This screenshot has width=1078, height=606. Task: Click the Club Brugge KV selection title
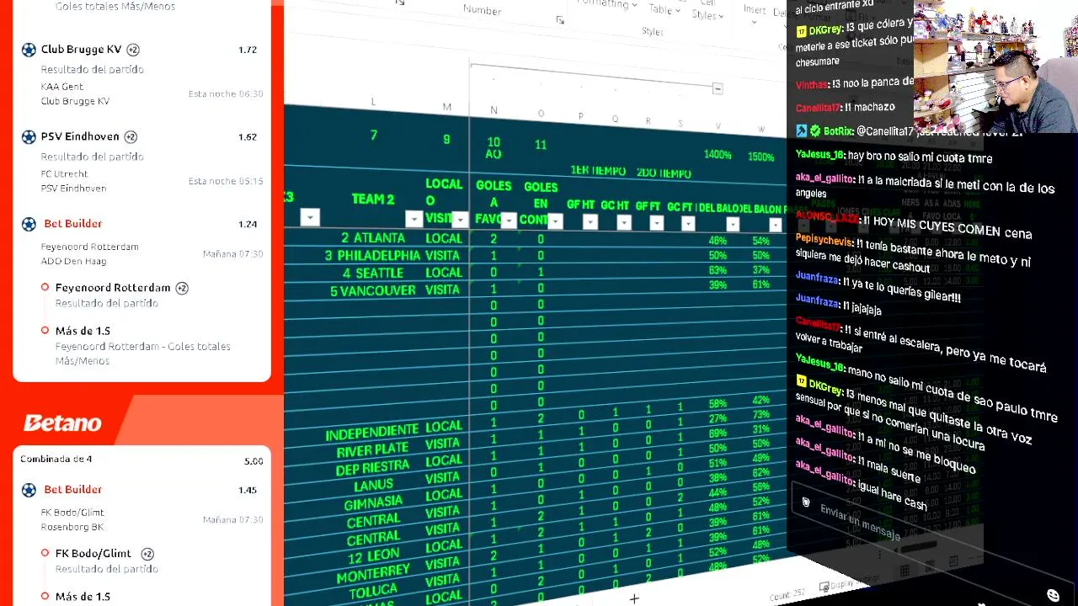81,50
